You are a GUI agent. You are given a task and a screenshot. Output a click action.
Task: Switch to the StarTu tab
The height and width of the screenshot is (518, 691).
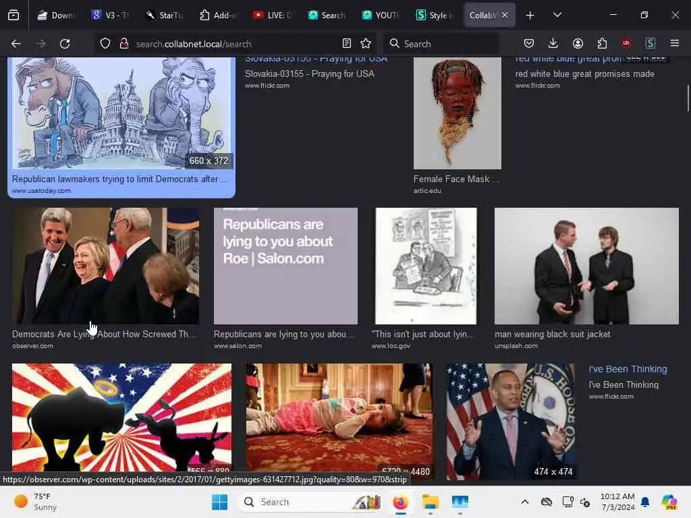(165, 15)
